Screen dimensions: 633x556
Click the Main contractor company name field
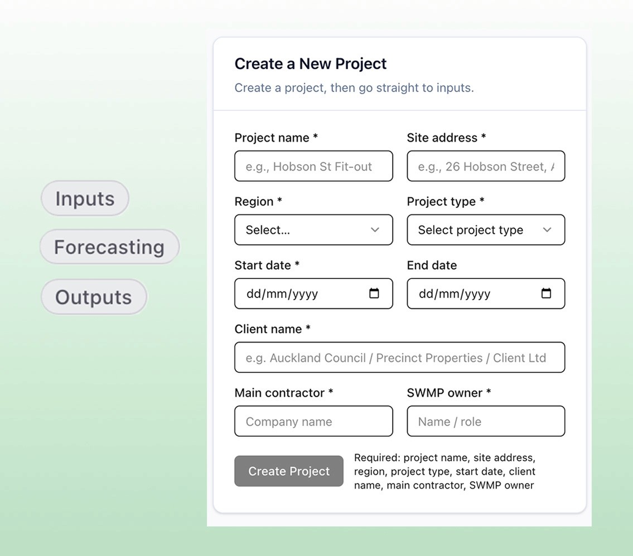[x=313, y=421]
